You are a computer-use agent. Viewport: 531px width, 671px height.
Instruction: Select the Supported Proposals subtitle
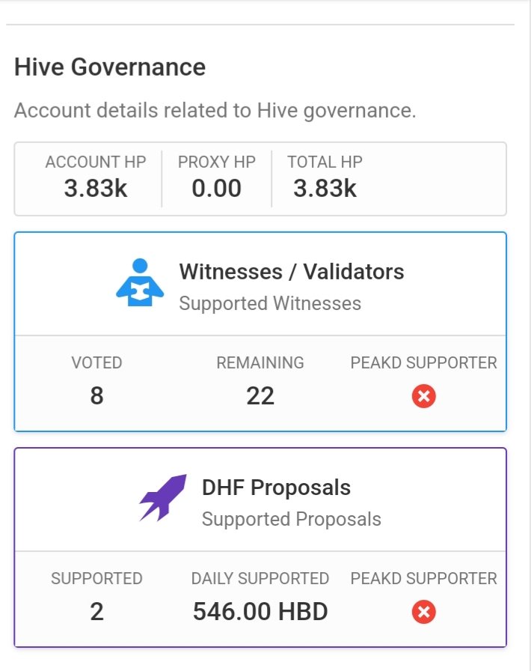(292, 519)
